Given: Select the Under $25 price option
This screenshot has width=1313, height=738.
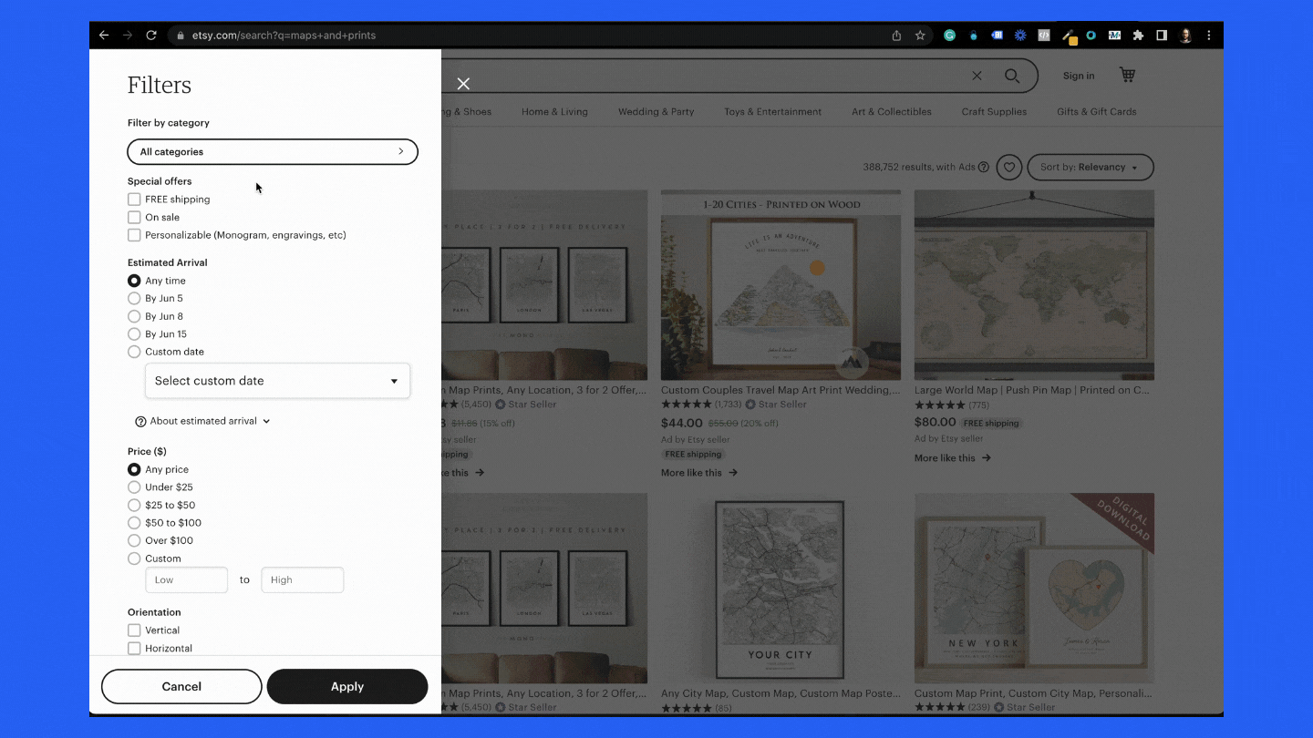Looking at the screenshot, I should point(134,487).
